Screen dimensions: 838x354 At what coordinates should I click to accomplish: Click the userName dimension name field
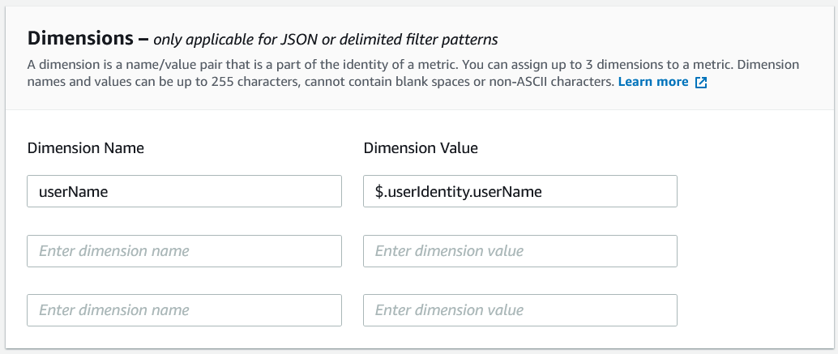[x=184, y=191]
